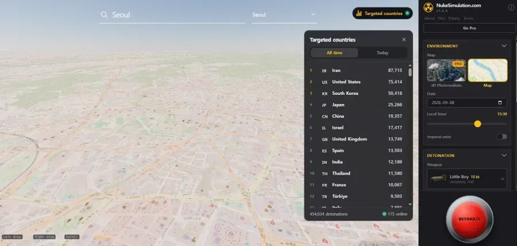
Task: Switch to the Today tab
Action: pyautogui.click(x=383, y=53)
